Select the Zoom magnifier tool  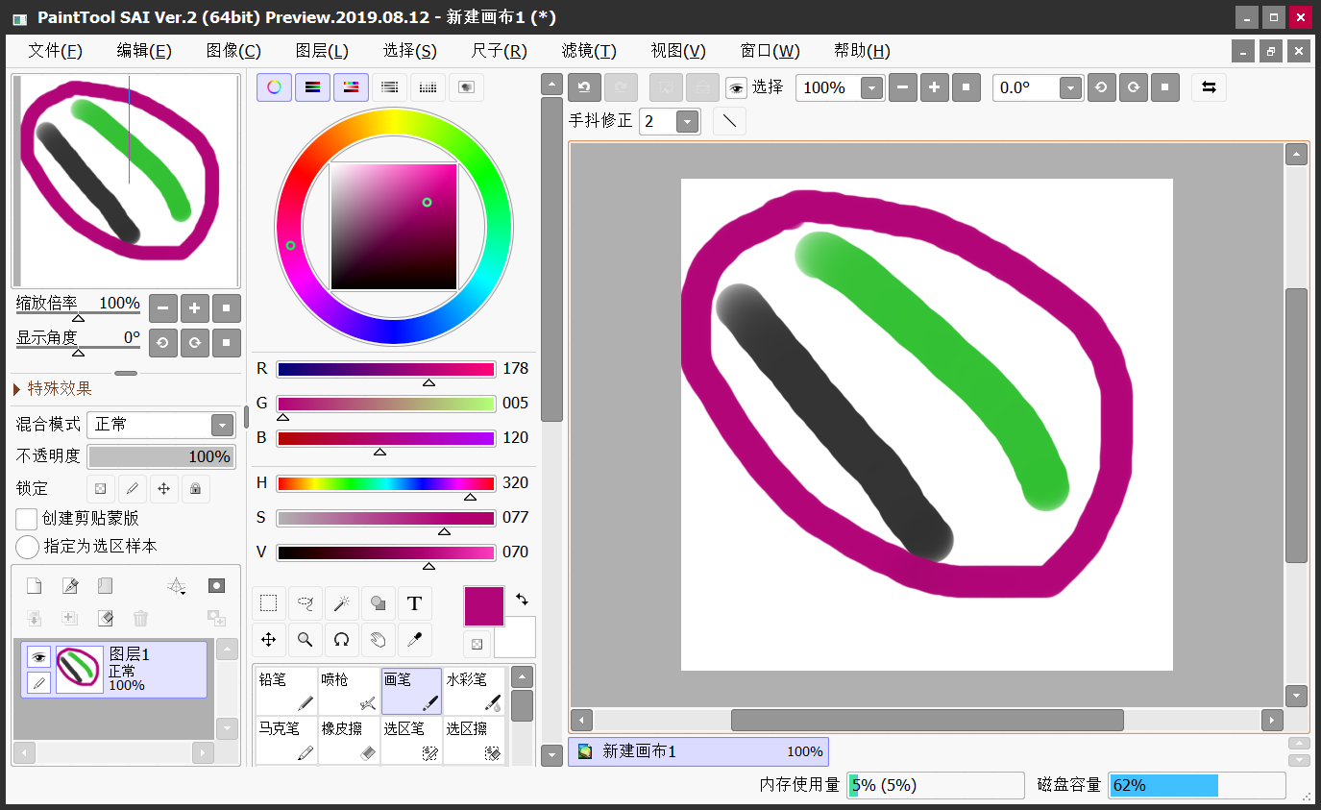[305, 639]
